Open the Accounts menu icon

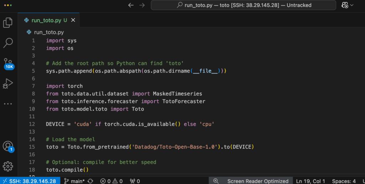(8, 146)
